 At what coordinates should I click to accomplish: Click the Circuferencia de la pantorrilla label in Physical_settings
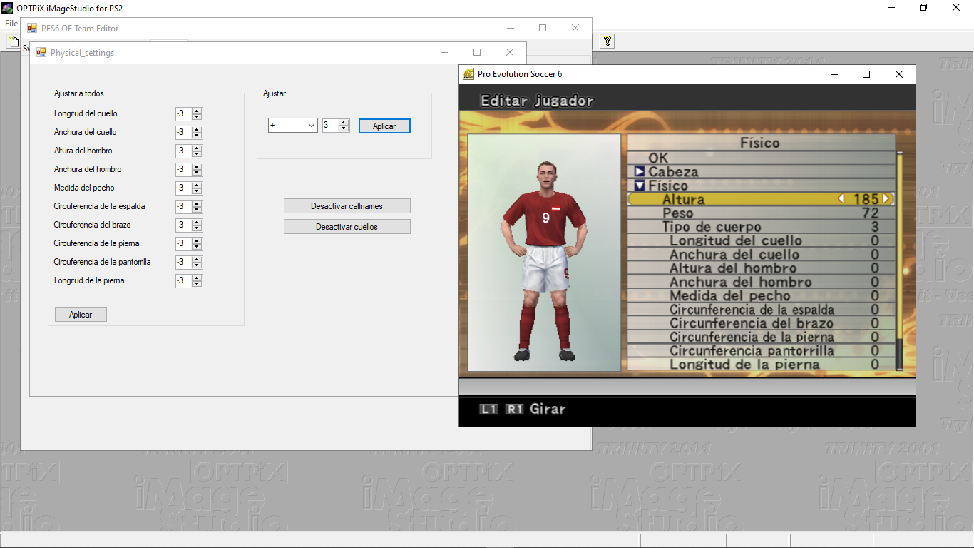(x=103, y=262)
